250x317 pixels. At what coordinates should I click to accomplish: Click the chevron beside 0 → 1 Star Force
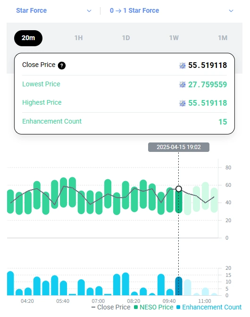[231, 11]
